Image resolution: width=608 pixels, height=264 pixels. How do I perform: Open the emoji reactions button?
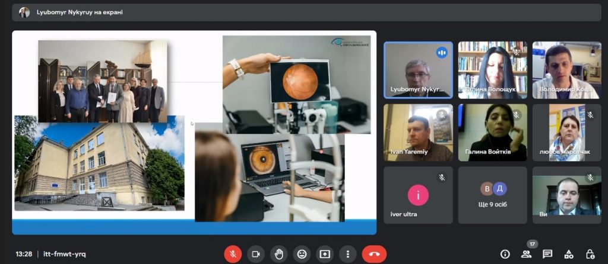302,254
